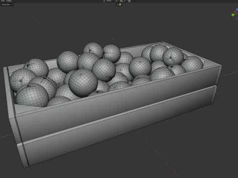
Task: Open the Global transform orientation dropdown
Action: 110,1
